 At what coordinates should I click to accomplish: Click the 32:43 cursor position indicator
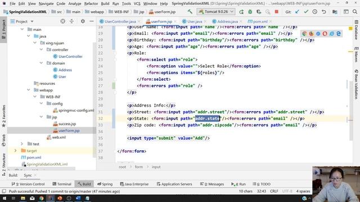(x=262, y=191)
